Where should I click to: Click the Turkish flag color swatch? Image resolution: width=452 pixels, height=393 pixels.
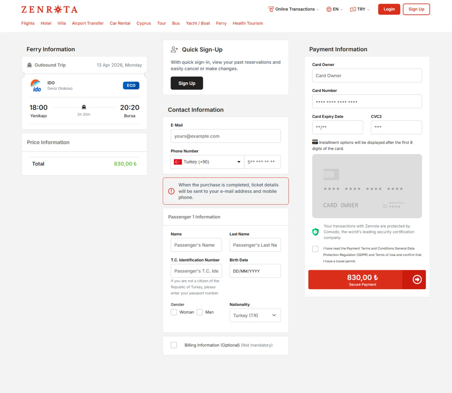pyautogui.click(x=177, y=162)
